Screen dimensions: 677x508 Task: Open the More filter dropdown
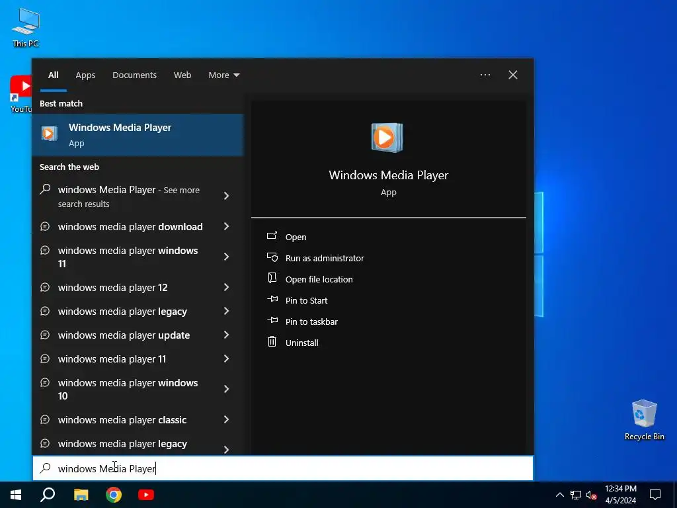pos(223,75)
